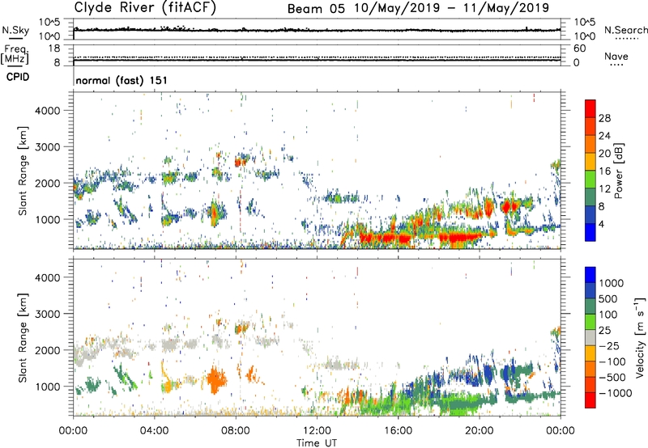
Task: Click the date range "10/May/2019 - 11/May/2019"
Action: (452, 8)
